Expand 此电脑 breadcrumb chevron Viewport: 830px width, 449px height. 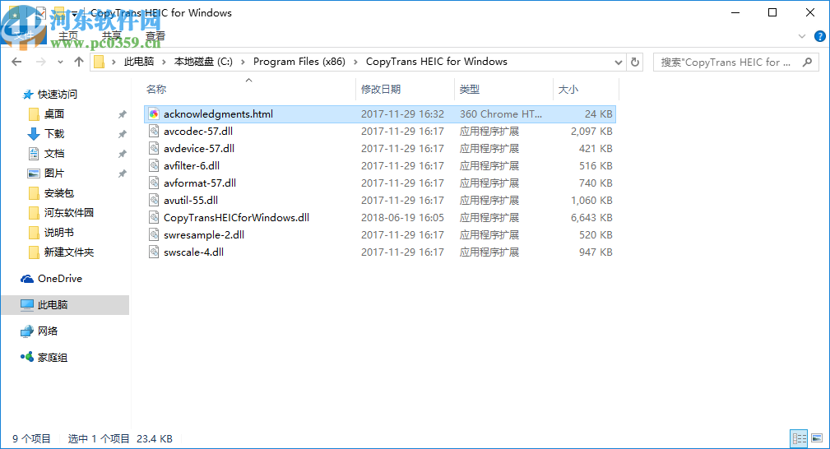pos(164,62)
